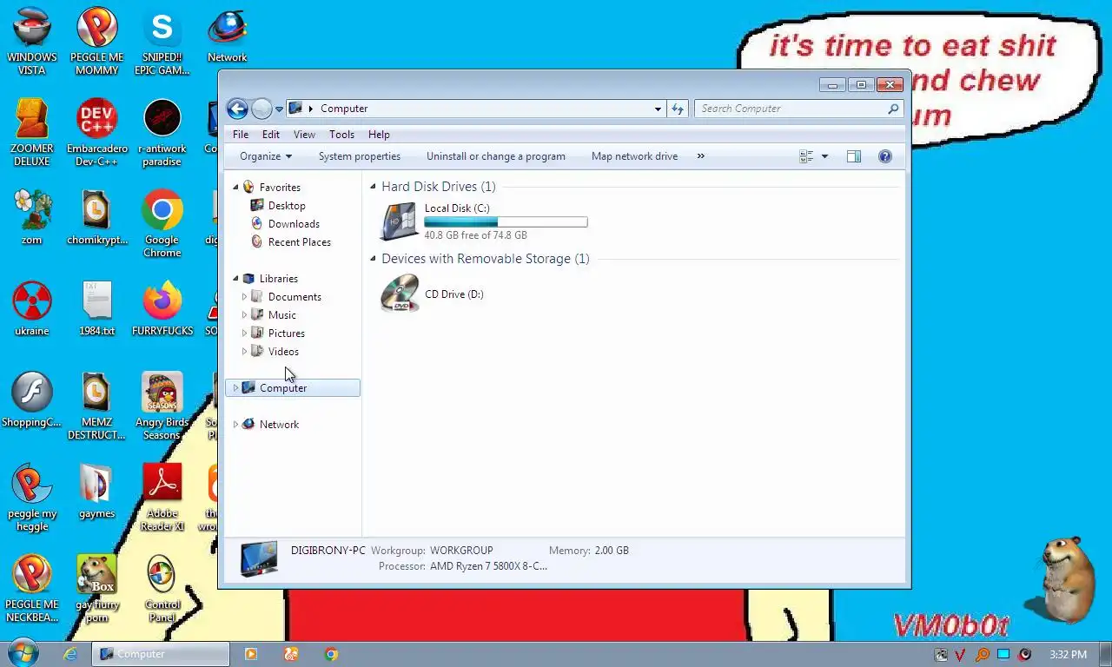Click Uninstall or change a program

coord(496,156)
